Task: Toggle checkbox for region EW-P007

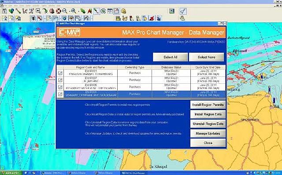Action: click(x=60, y=80)
